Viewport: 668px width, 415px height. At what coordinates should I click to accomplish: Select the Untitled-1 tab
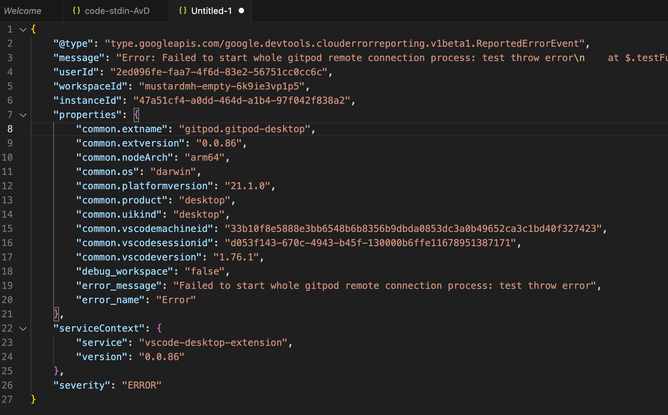tap(211, 11)
